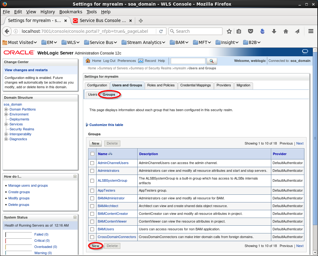Click the console search magnifier button
The image size is (318, 256).
[212, 61]
